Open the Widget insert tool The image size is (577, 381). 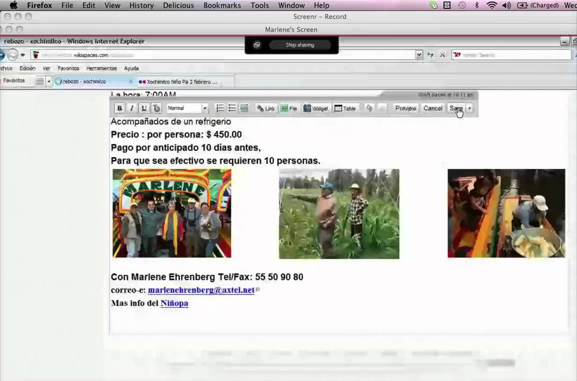point(316,108)
